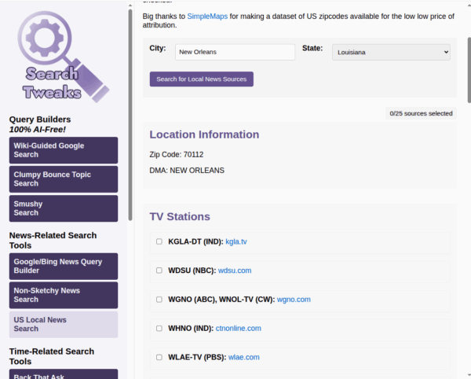Open the wdsu.com link
This screenshot has width=471, height=379.
pyautogui.click(x=235, y=270)
